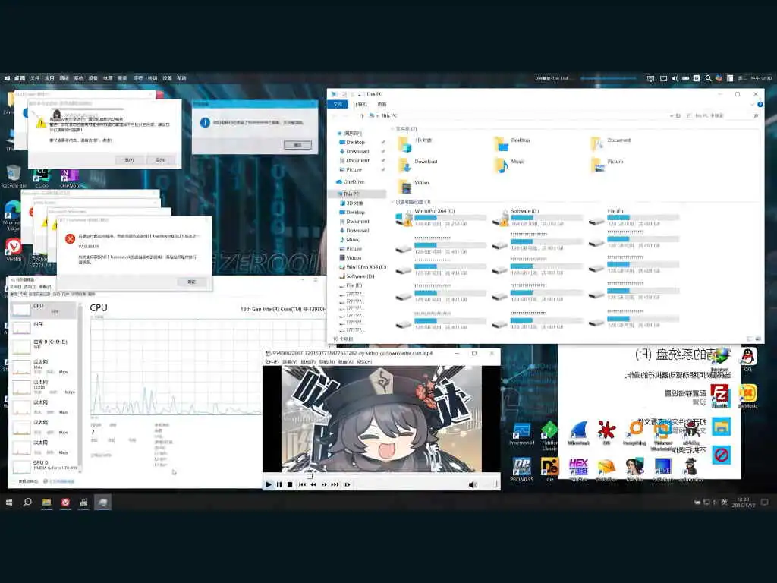Open the 文件 tab in File Explorer
777x583 pixels.
coord(338,104)
